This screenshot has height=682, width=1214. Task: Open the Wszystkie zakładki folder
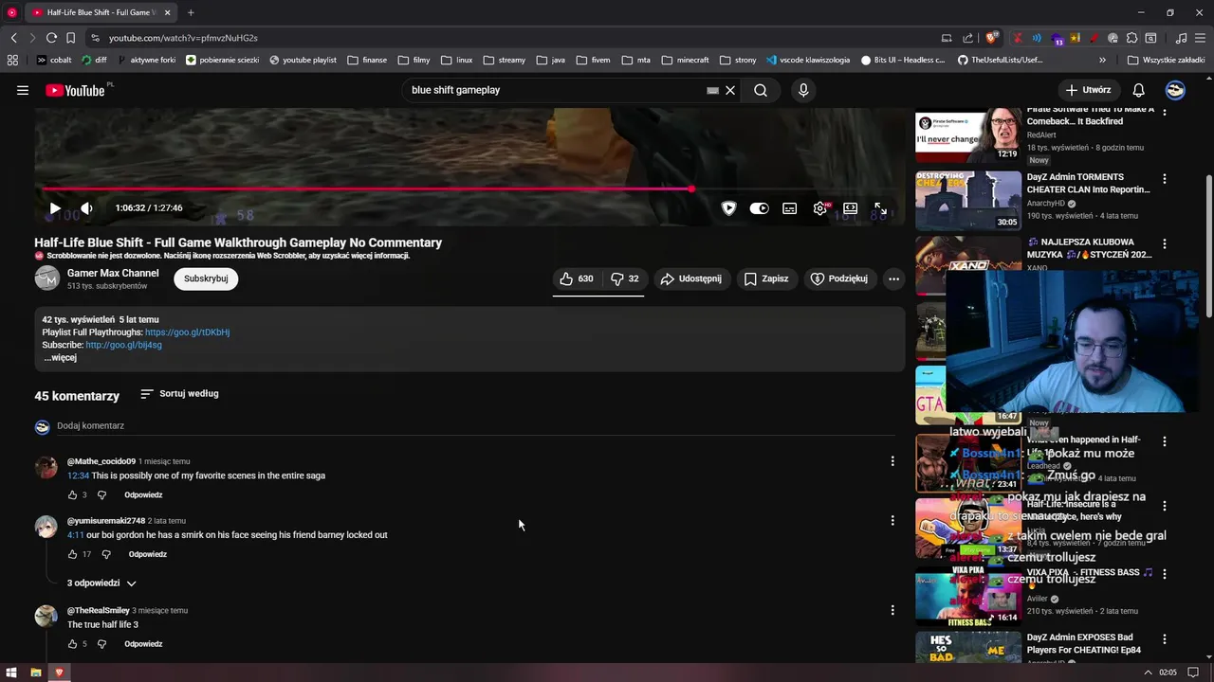coord(1166,60)
